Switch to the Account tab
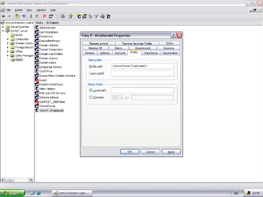Screen dimensions: 263x197 (x=120, y=53)
